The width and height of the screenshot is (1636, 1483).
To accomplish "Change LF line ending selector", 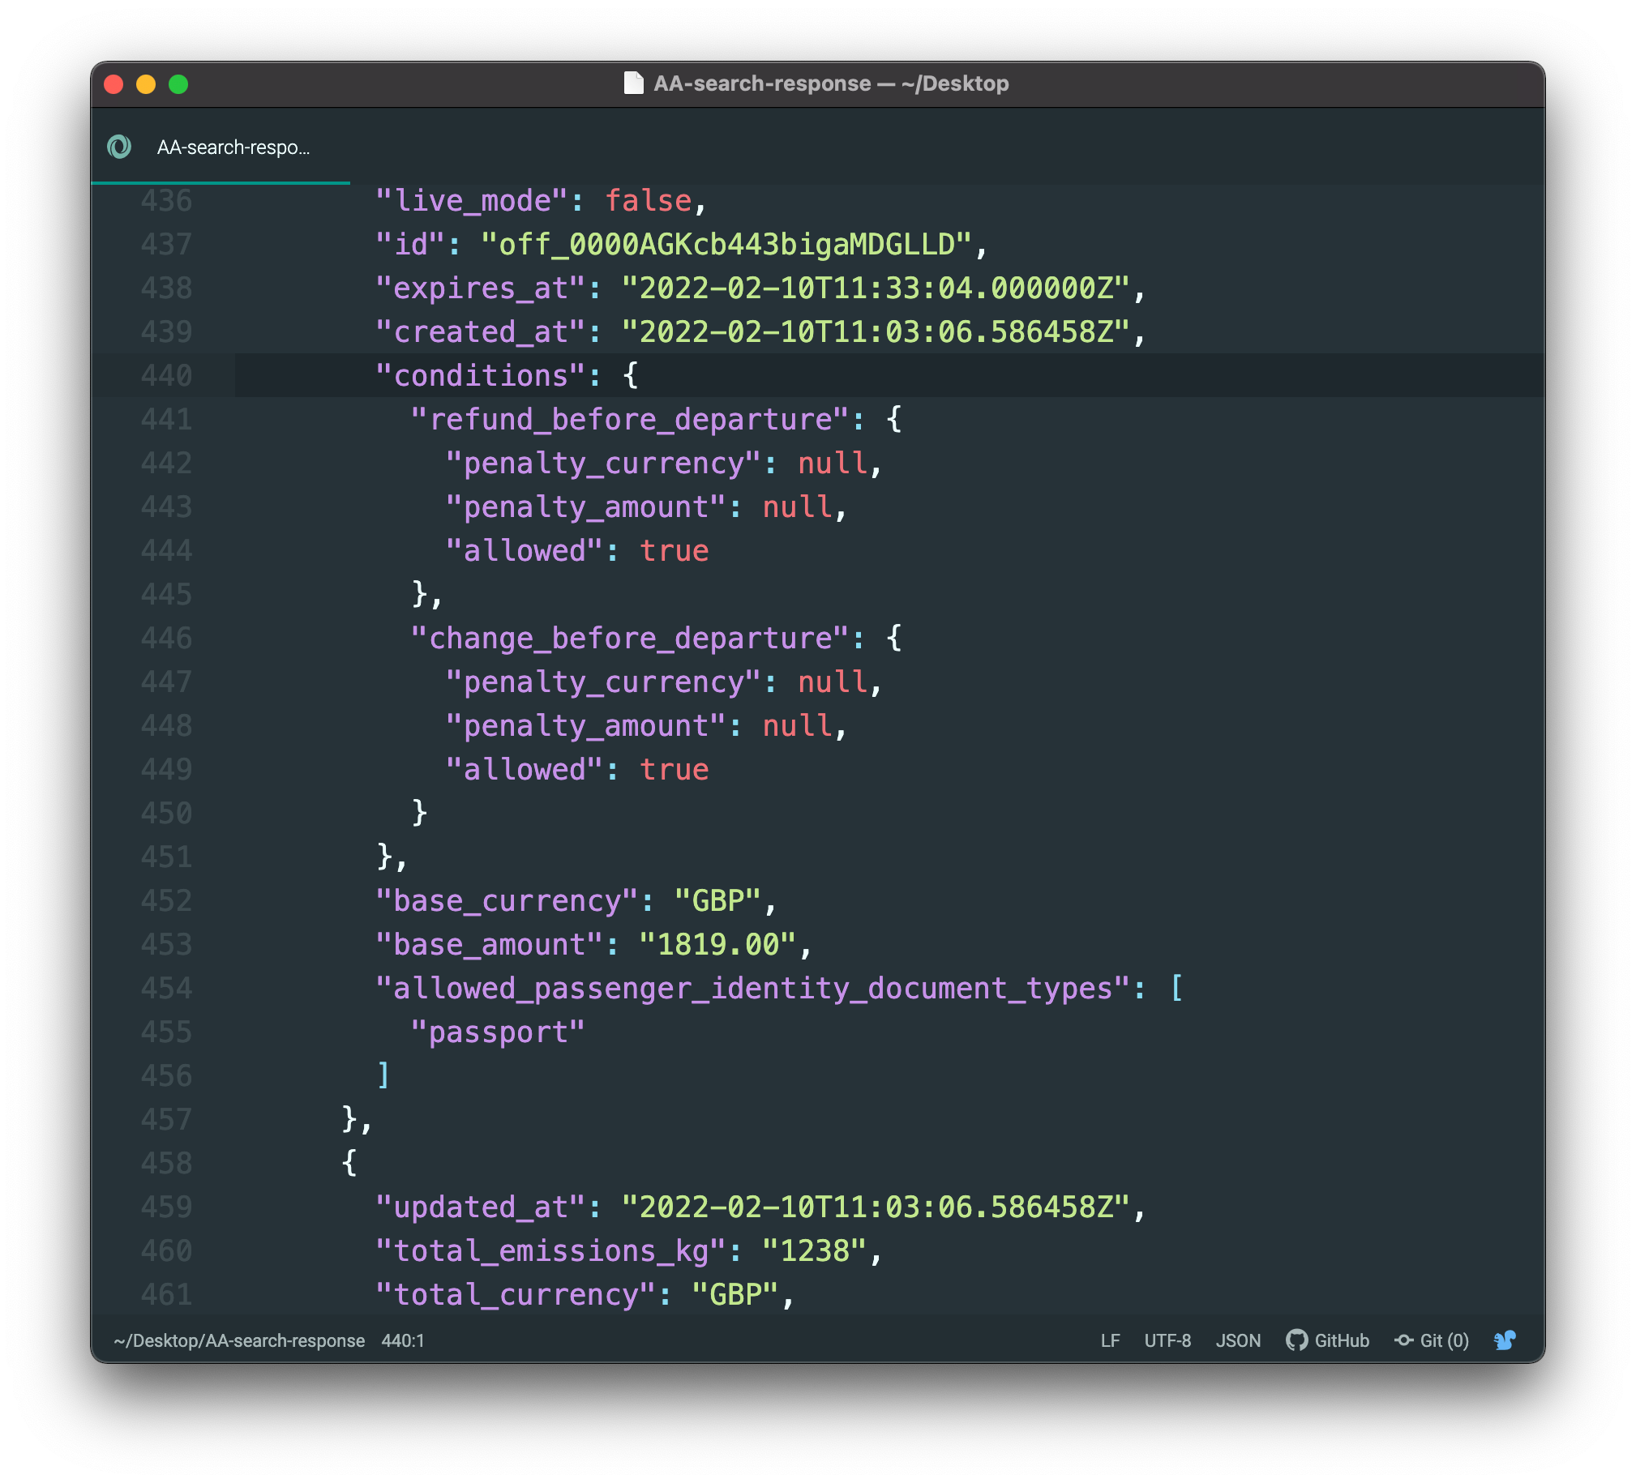I will 1110,1340.
